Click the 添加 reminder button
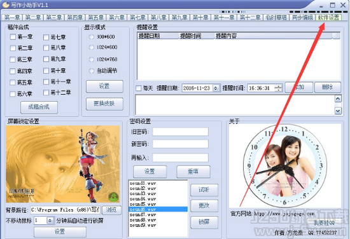The height and width of the screenshot is (239, 350). (x=299, y=87)
